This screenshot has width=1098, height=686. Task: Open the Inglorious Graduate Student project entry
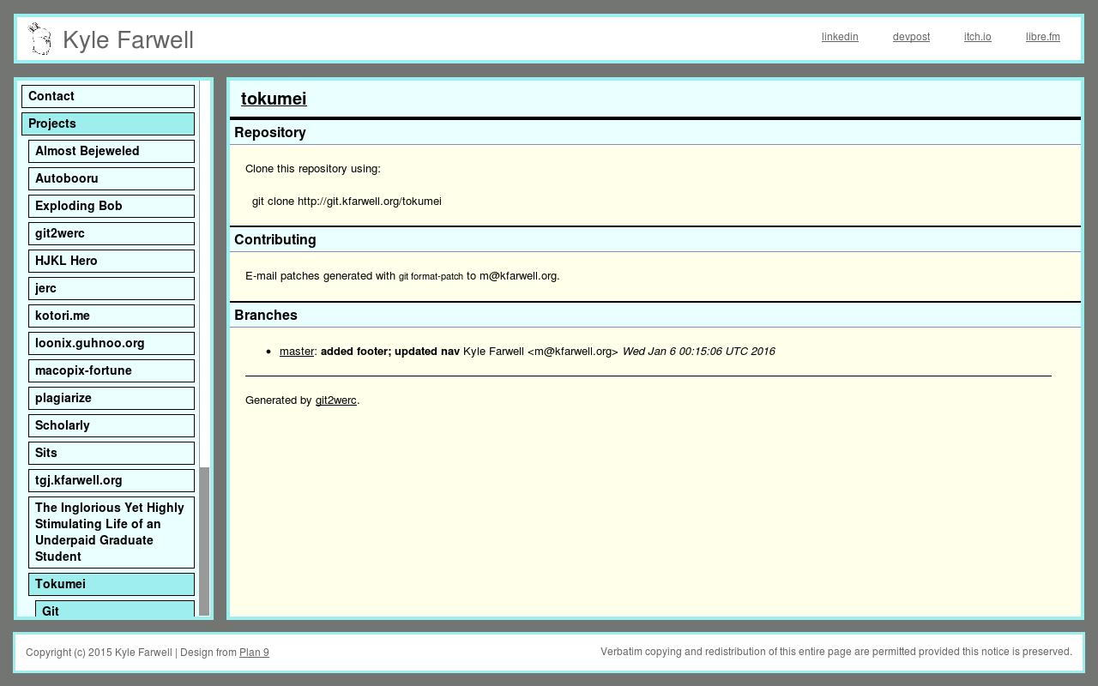click(112, 533)
